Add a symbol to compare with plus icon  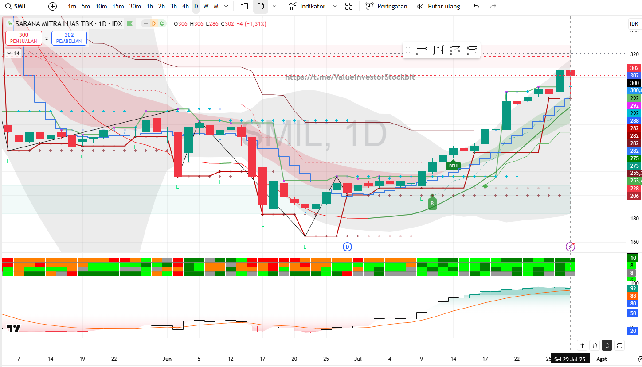coord(52,6)
